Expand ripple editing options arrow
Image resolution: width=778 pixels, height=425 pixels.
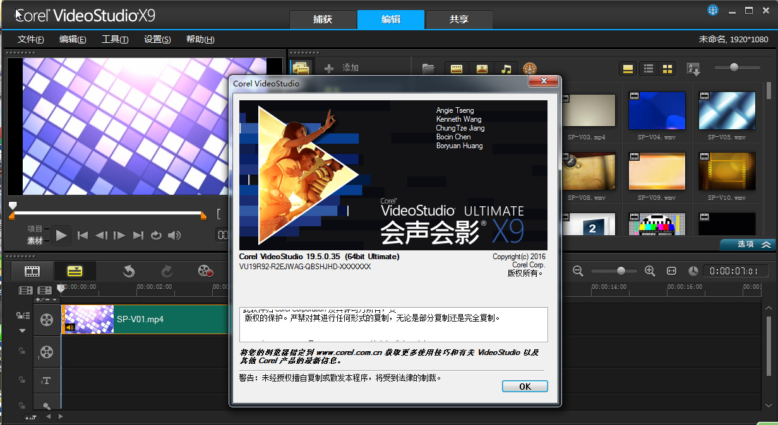[x=23, y=330]
